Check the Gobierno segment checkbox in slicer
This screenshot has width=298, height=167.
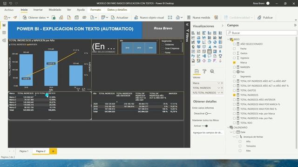(163, 45)
